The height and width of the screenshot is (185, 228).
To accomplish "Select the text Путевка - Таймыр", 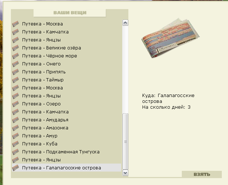I will click(x=43, y=80).
